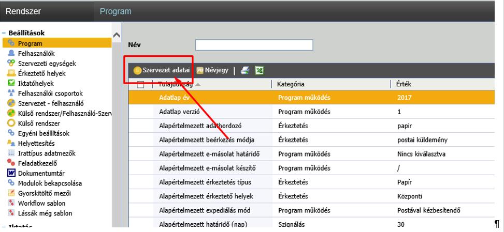Select Helyettesítés in the settings tree

pyautogui.click(x=36, y=143)
